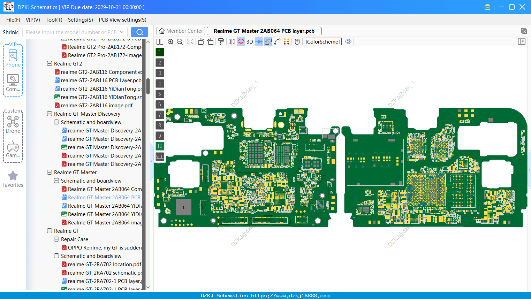
Task: Open the File(F) menu
Action: tap(13, 20)
